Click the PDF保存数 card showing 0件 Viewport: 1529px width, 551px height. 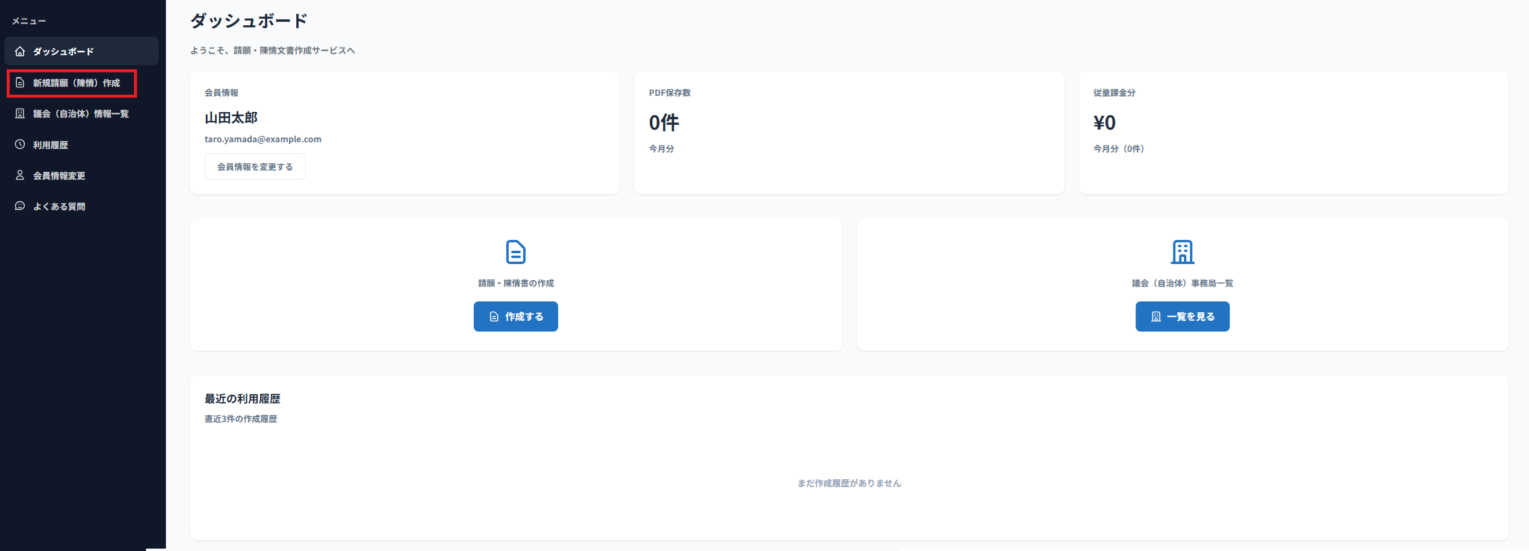click(848, 133)
